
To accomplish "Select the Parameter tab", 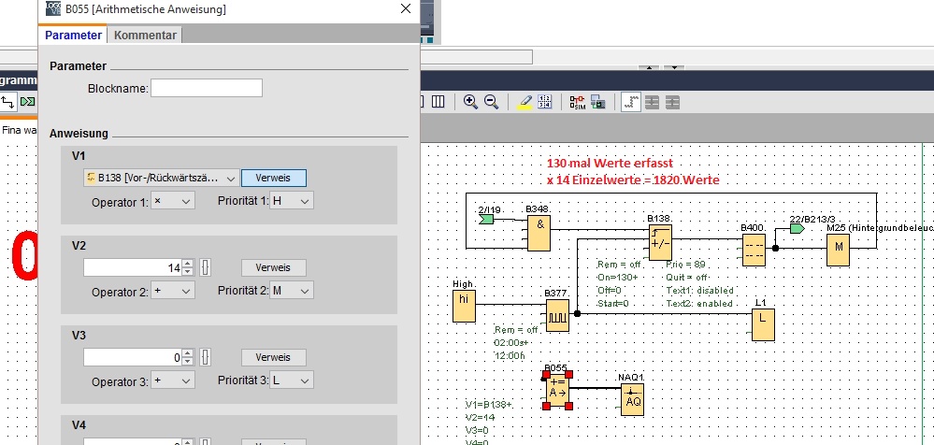I will pos(73,35).
